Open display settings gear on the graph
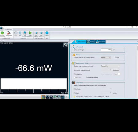This screenshot has height=132, width=138. pyautogui.click(x=66, y=45)
